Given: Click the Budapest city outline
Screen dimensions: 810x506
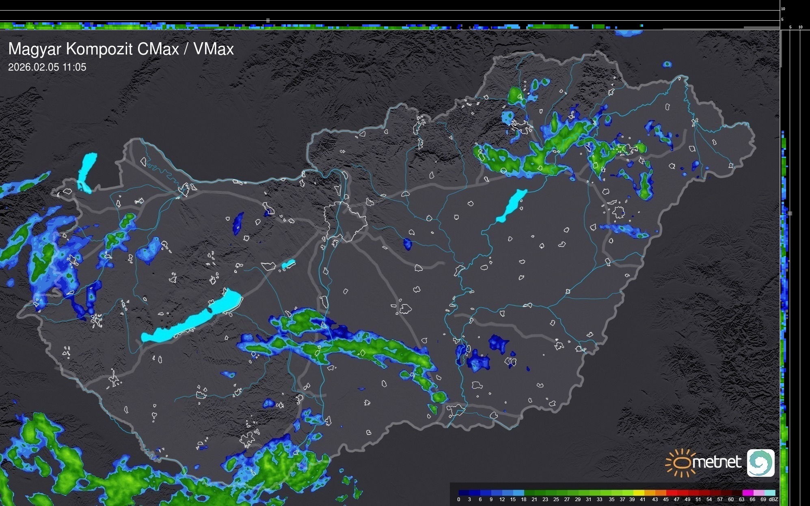Looking at the screenshot, I should click(x=345, y=221).
